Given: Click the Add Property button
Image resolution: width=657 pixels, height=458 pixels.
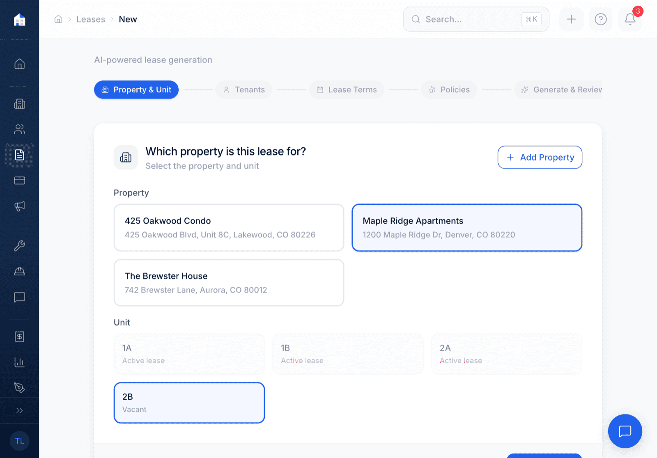Looking at the screenshot, I should (540, 157).
